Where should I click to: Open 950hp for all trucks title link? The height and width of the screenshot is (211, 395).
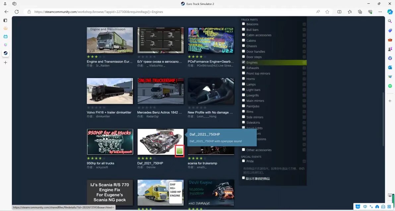click(100, 163)
